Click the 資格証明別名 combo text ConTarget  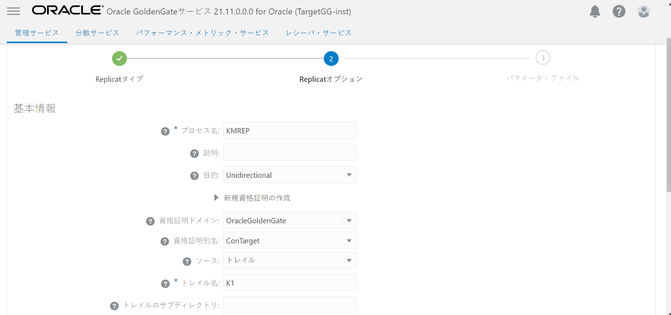pos(243,241)
